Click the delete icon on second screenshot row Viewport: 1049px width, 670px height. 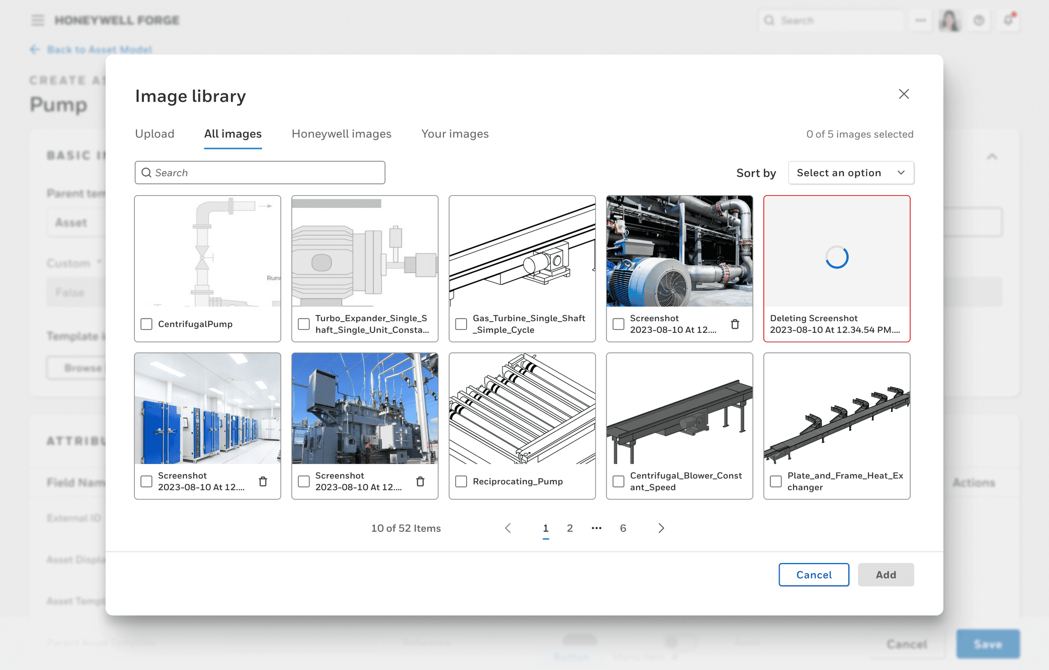[x=264, y=480]
